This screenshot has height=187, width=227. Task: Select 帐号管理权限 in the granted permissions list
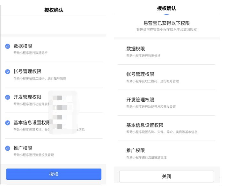tap(140, 74)
